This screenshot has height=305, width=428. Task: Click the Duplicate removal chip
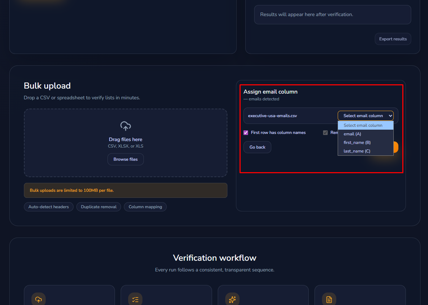point(99,207)
